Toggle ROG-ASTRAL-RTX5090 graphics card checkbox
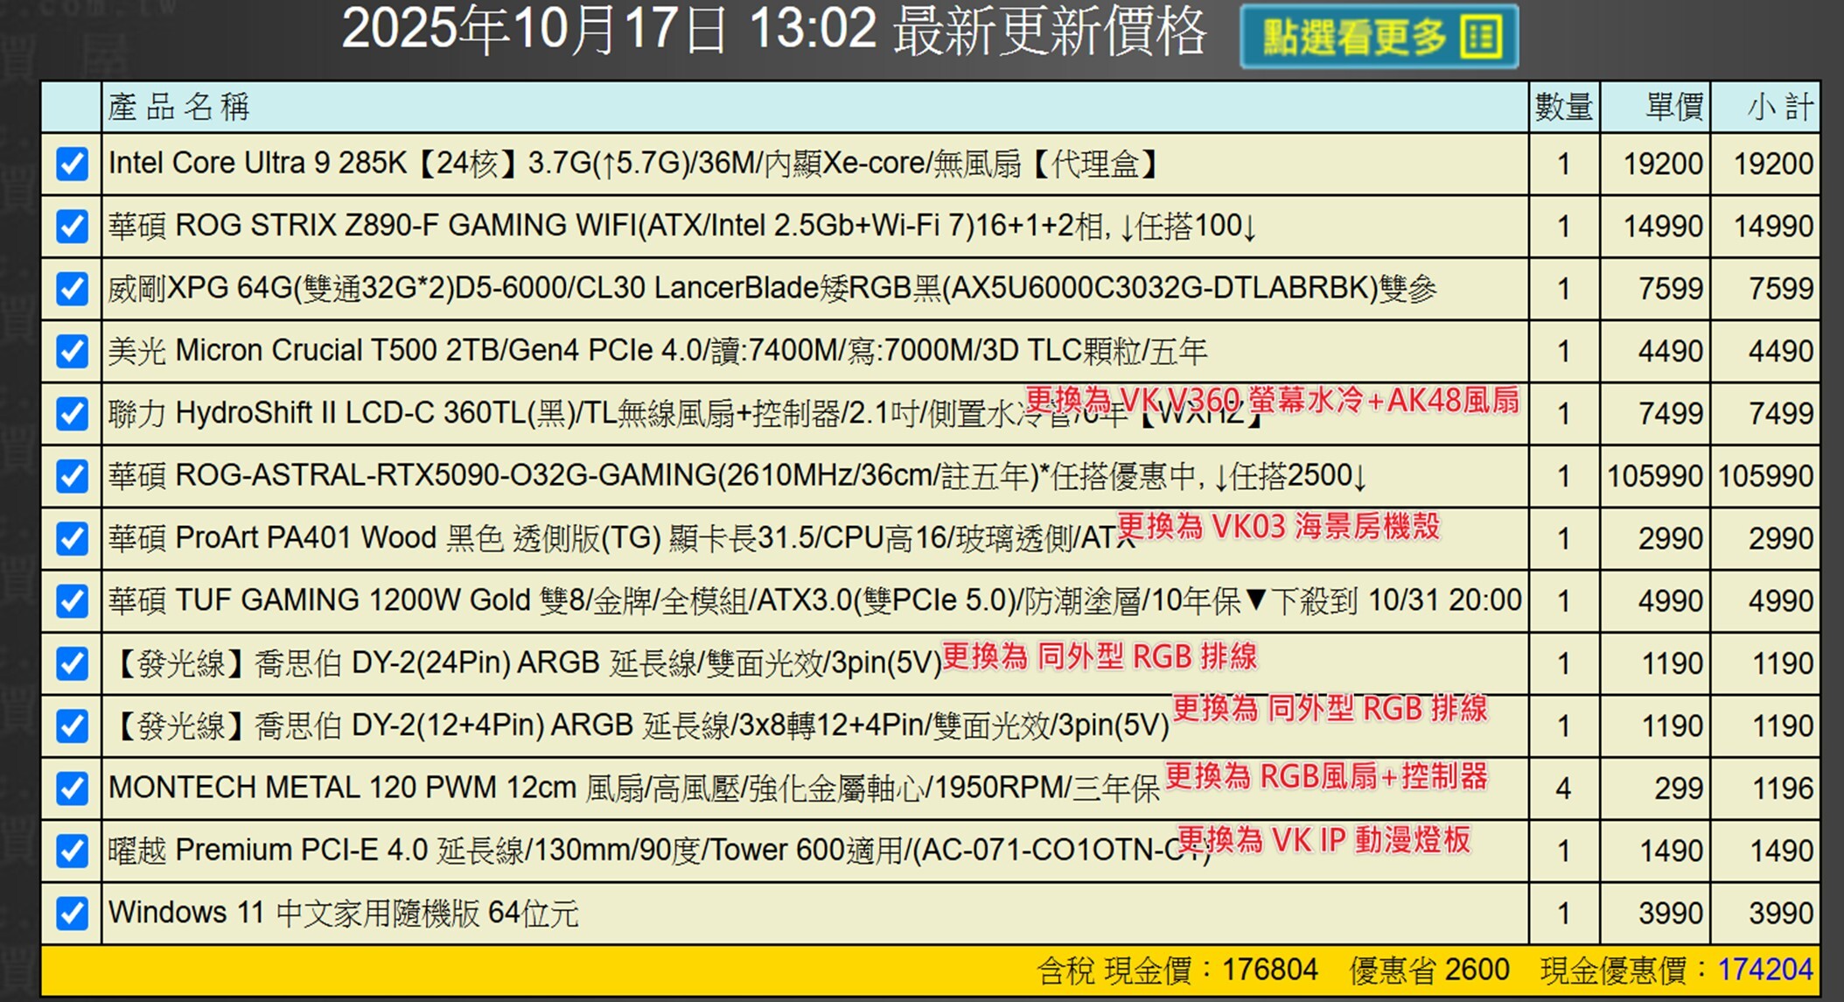 72,476
